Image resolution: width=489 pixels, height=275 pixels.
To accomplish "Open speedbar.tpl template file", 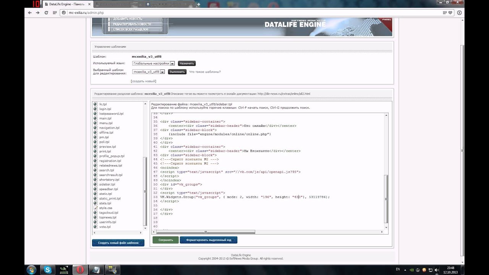I will pos(108,189).
